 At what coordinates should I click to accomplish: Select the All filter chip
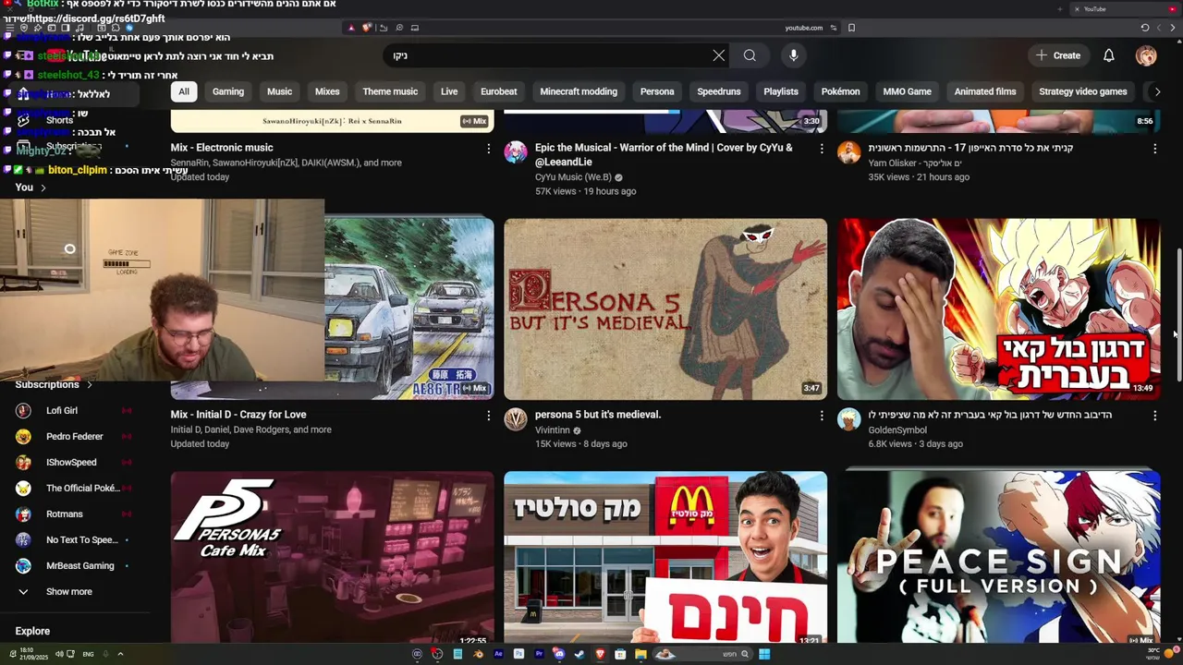[x=184, y=91]
